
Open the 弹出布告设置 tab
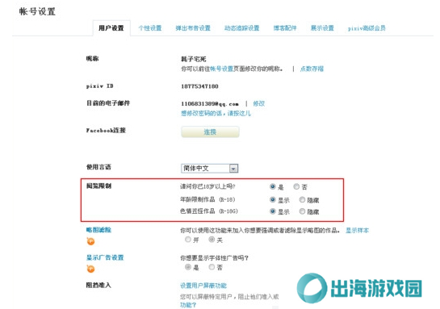(x=193, y=28)
